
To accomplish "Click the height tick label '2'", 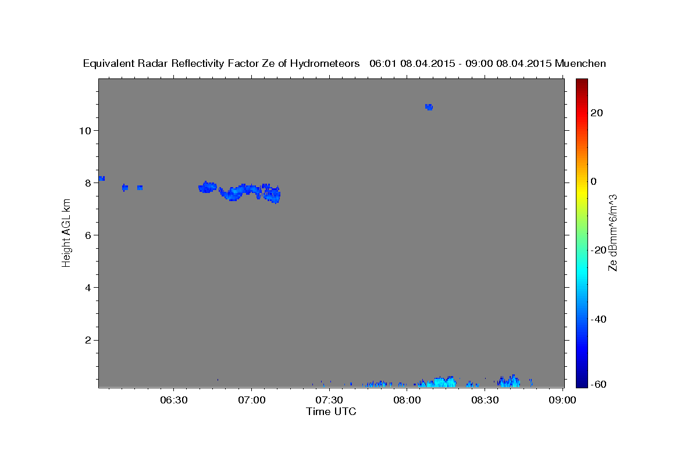I will (89, 340).
